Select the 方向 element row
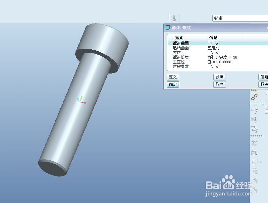This screenshot has width=268, height=203. tap(218, 53)
